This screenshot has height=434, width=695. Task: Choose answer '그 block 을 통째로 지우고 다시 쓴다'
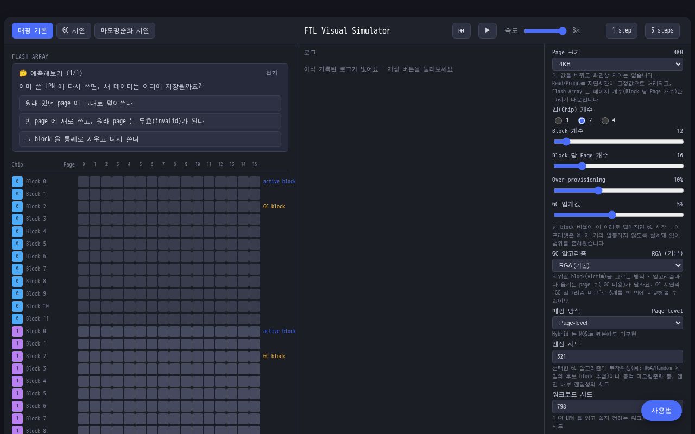150,139
